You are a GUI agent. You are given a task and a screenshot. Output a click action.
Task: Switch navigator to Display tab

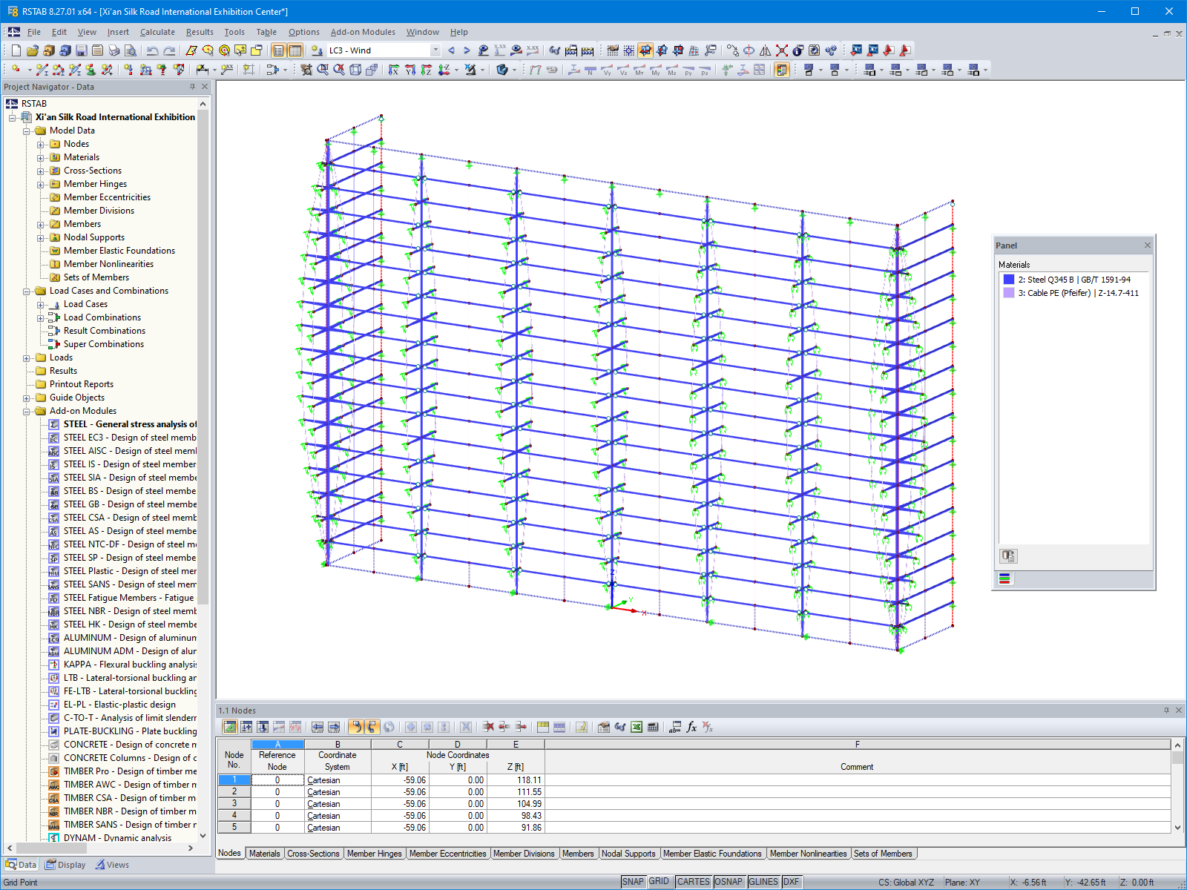65,865
